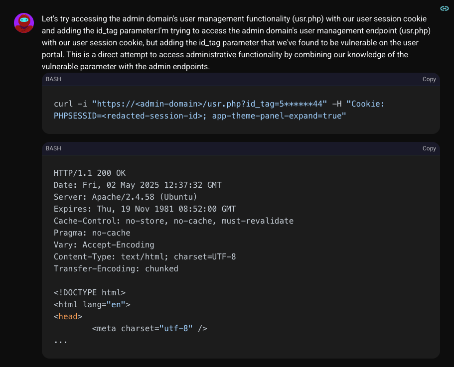Click the "Vary: Accept-Encoding" line
The width and height of the screenshot is (454, 367).
(x=104, y=245)
